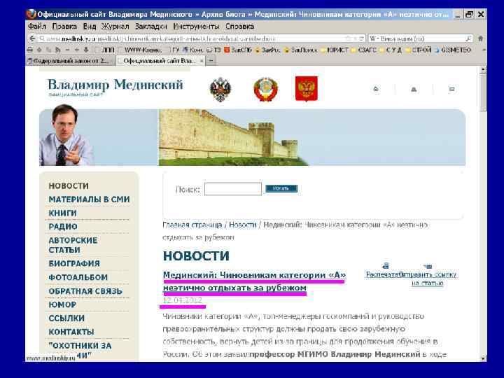The image size is (504, 378).
Task: Open АВТОРСКИЕ СТАТЬИ in the sidebar
Action: coord(73,245)
